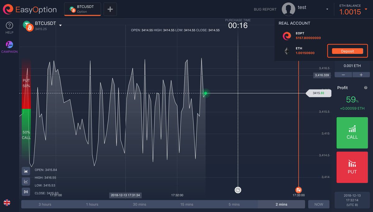Select the line chart view icon
Screen dimensions: 373x212
[26, 181]
